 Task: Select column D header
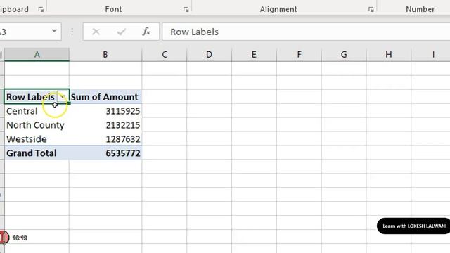point(209,55)
